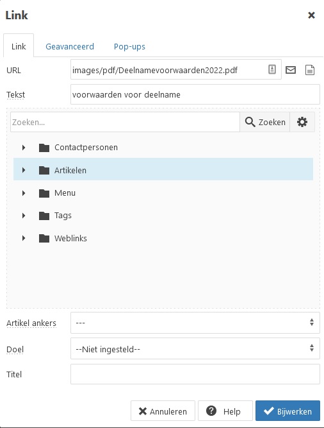The width and height of the screenshot is (324, 428).
Task: Open the Artikel ankers dropdown
Action: (195, 323)
